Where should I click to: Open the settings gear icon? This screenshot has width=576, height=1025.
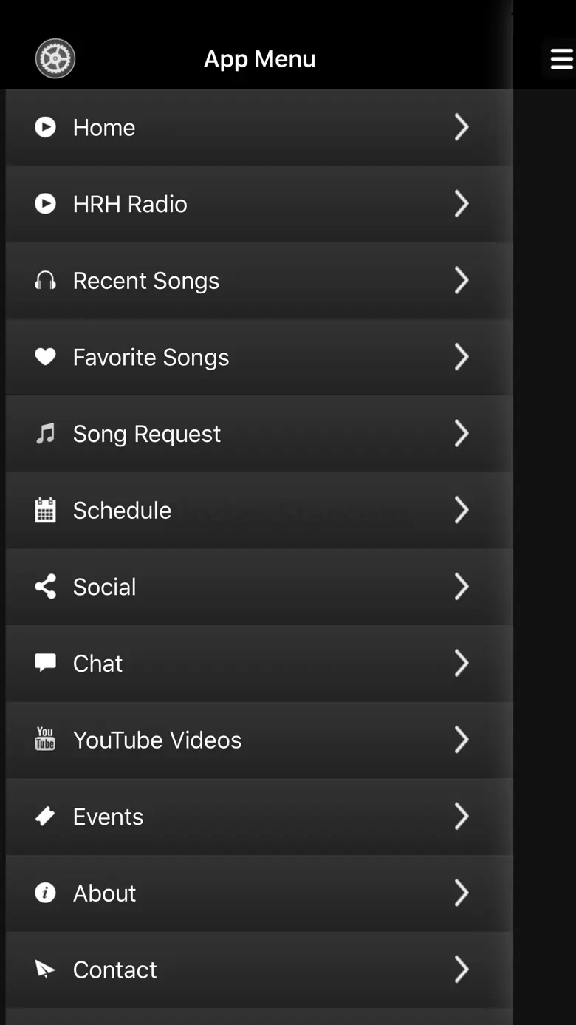(x=55, y=58)
